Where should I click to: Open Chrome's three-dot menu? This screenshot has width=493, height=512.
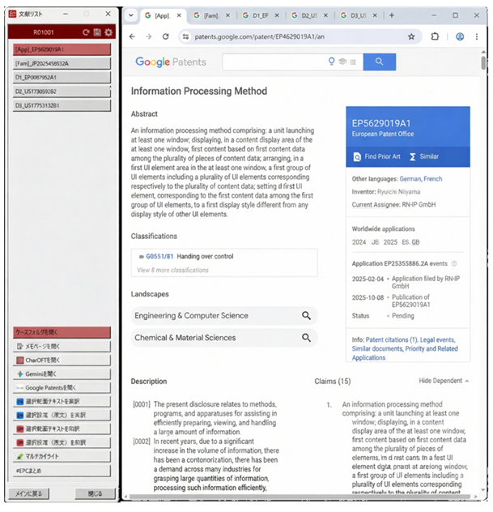pos(477,36)
